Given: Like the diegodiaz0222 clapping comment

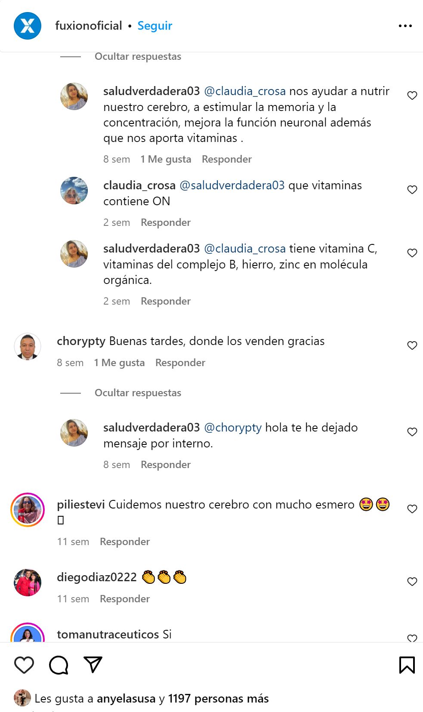Looking at the screenshot, I should click(412, 582).
